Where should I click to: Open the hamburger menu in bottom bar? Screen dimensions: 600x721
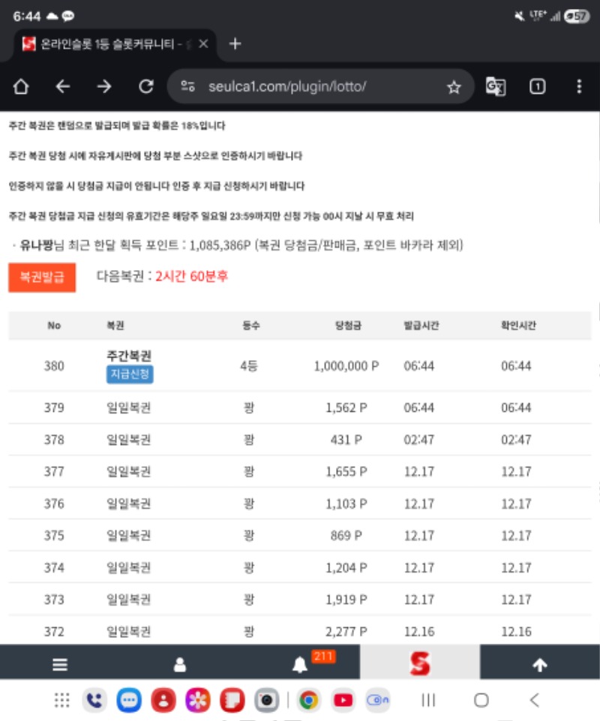click(x=60, y=665)
